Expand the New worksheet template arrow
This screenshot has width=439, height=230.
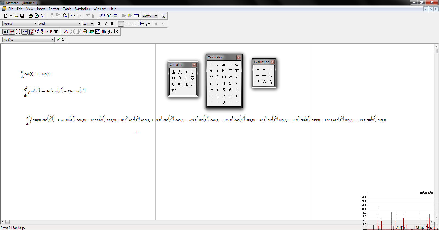[x=11, y=16]
